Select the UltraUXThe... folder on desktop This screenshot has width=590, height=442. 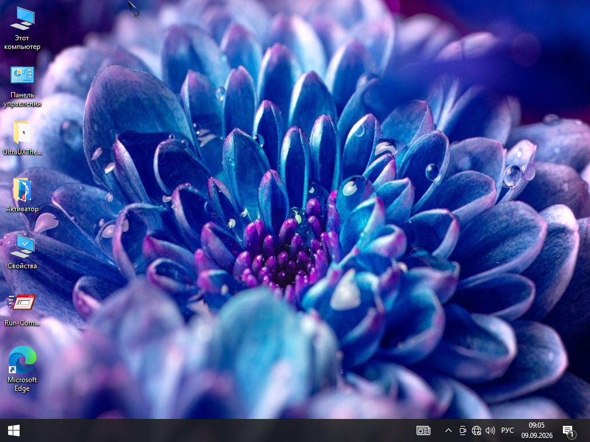click(22, 138)
